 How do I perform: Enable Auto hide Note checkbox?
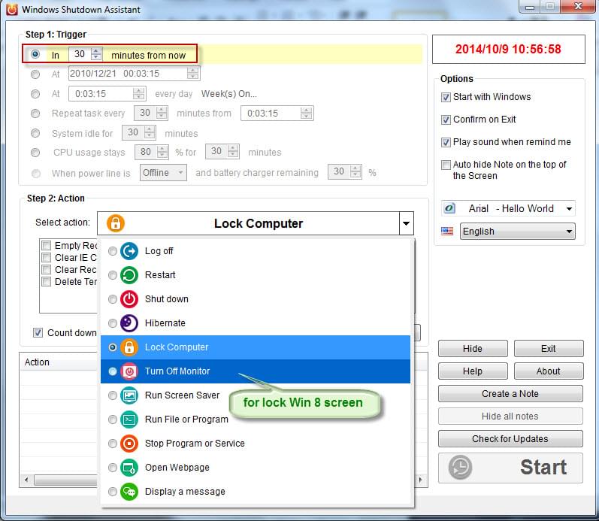pyautogui.click(x=446, y=165)
